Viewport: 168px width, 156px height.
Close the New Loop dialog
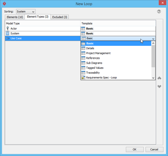(162, 3)
